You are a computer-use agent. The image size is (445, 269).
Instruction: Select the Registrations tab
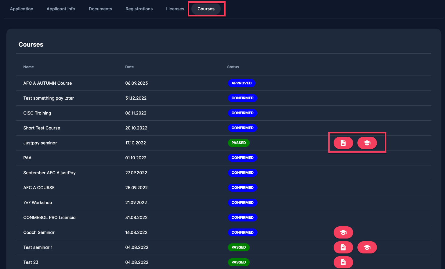[139, 9]
